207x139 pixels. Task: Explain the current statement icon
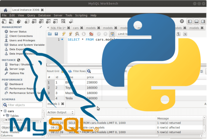point(77,34)
